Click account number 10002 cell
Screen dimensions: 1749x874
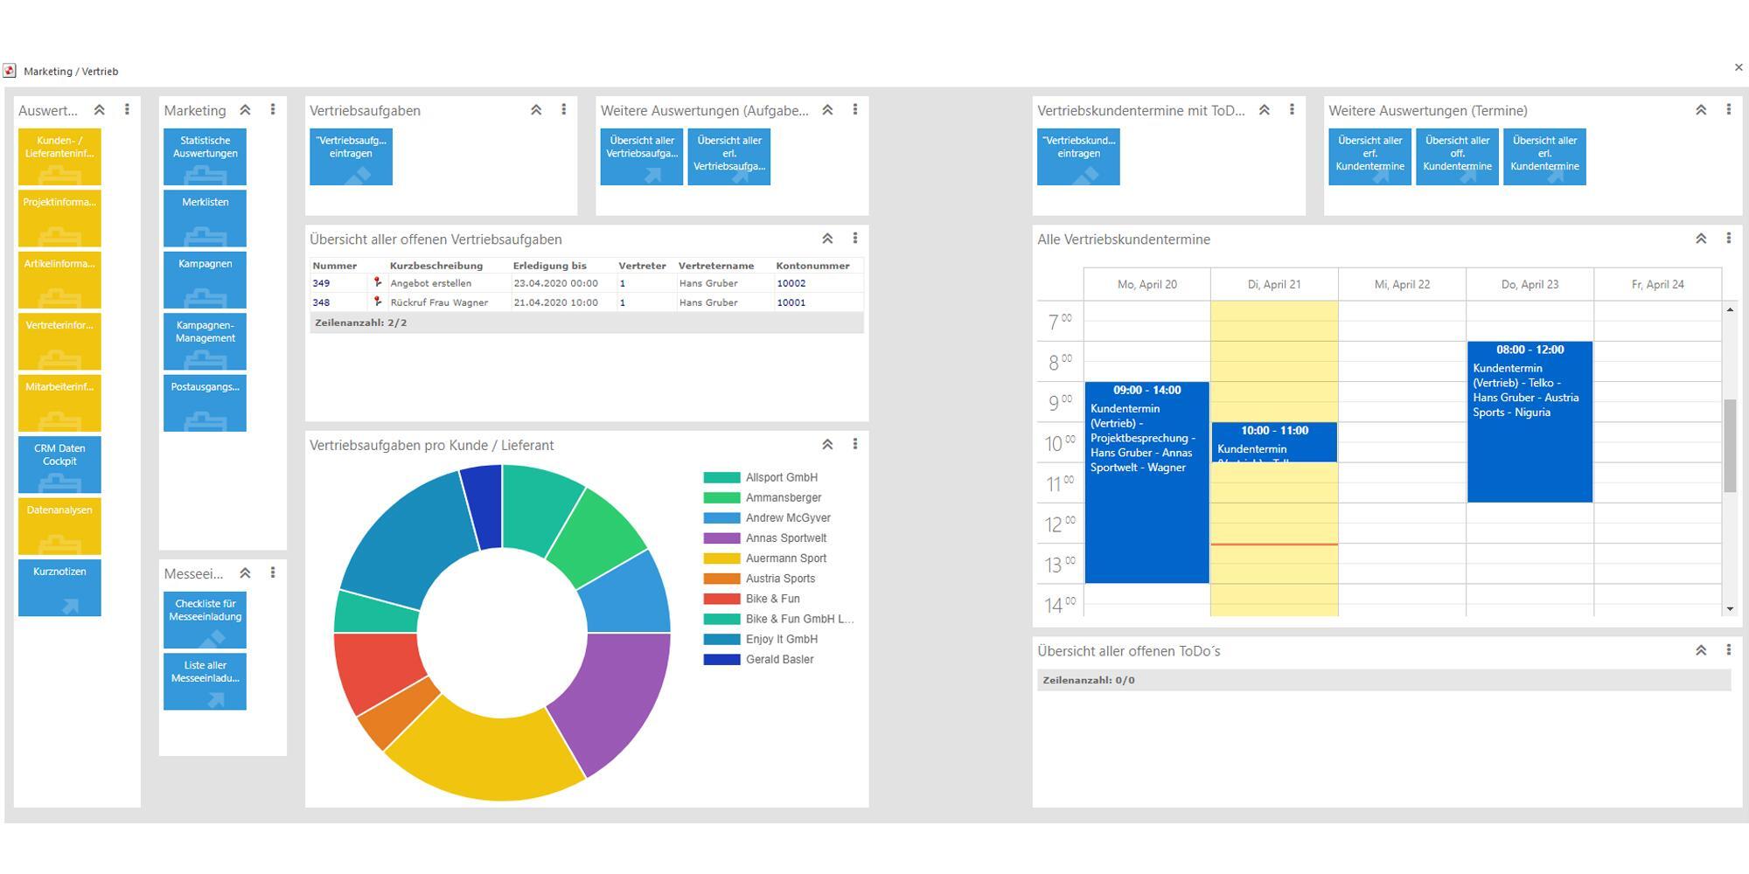(x=818, y=283)
